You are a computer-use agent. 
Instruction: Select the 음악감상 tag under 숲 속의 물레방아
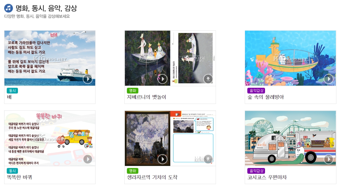(256, 91)
